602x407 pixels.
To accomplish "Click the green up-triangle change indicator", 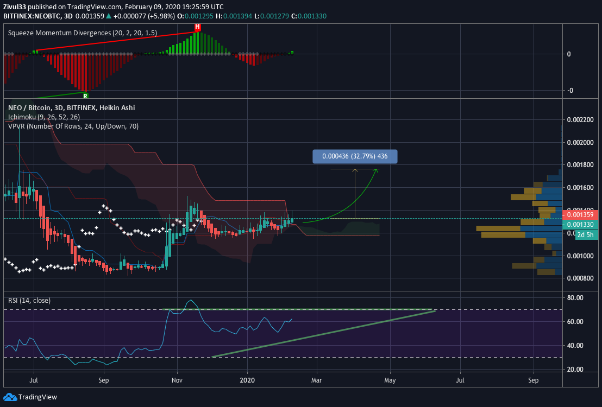I will point(109,16).
